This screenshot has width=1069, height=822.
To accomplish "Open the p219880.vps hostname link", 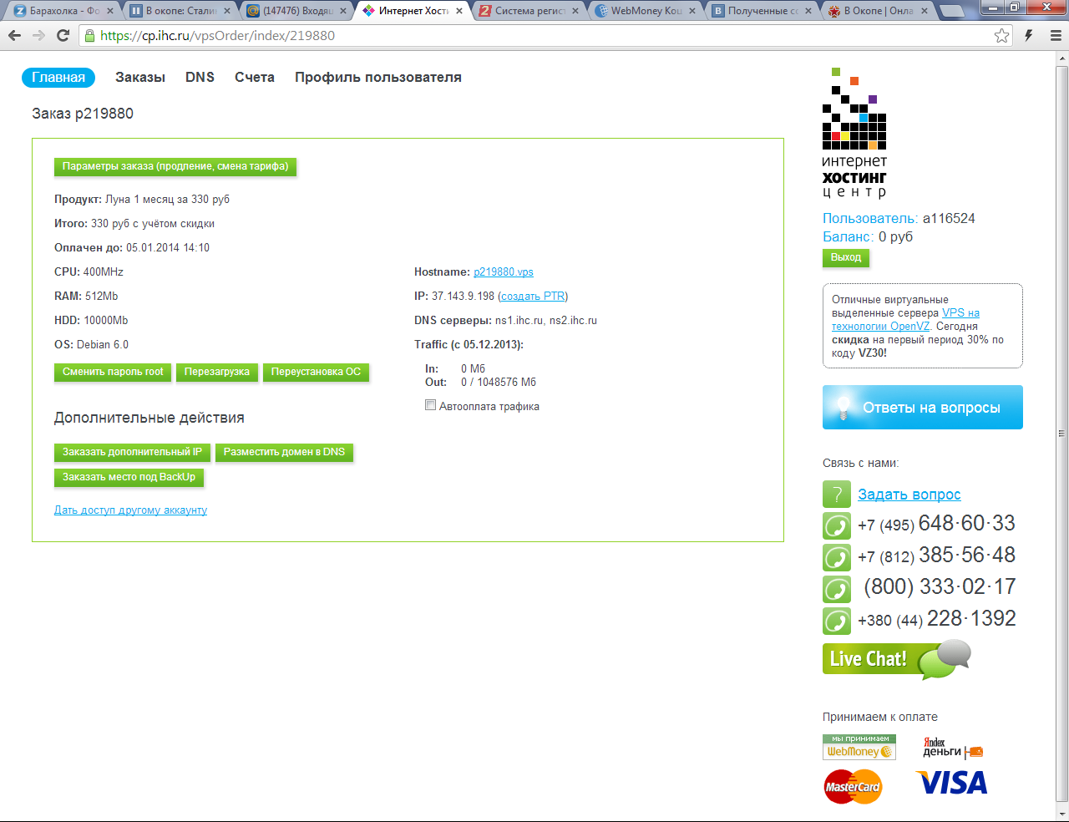I will coord(504,272).
